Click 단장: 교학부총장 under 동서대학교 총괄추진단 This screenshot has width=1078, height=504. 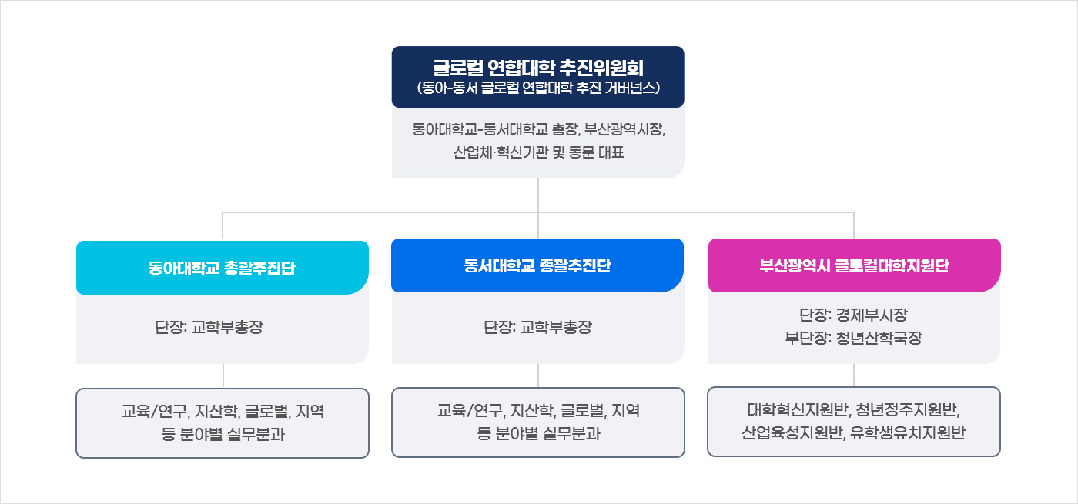click(537, 327)
